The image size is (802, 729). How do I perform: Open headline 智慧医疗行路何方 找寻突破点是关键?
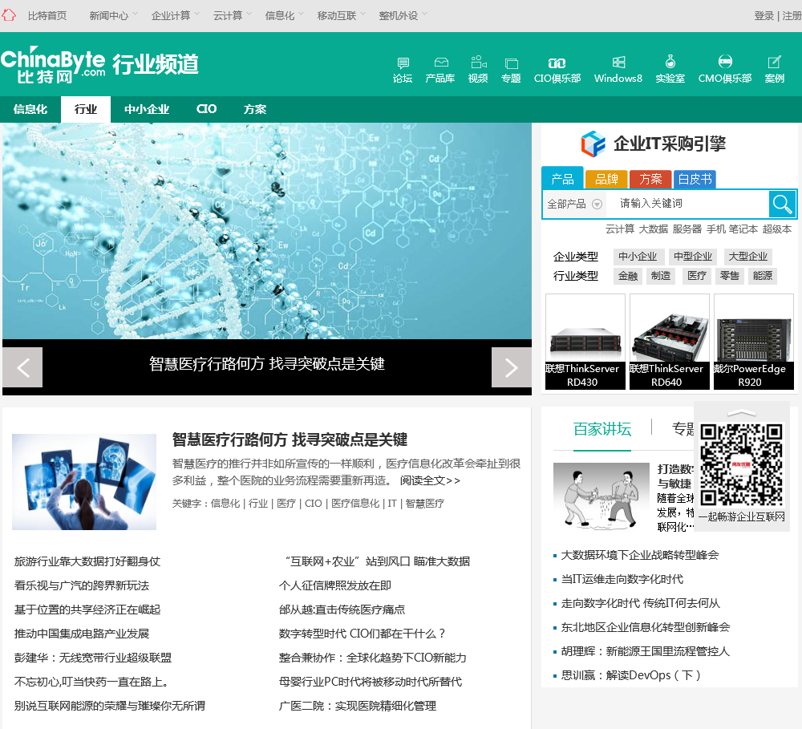290,439
